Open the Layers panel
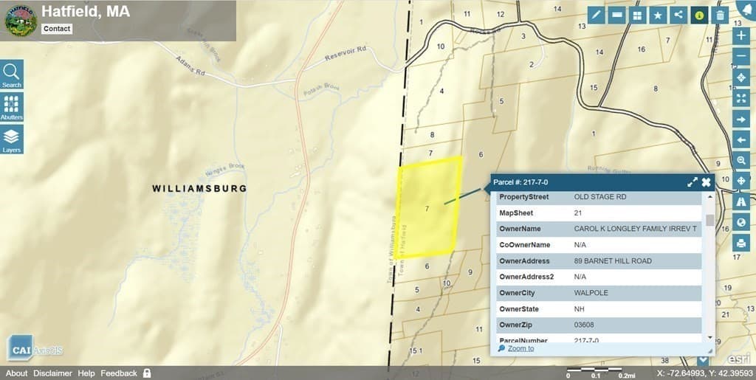 click(12, 139)
